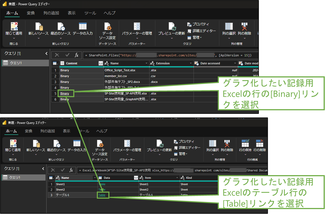Select ホーム tab in upper window
The height and width of the screenshot is (214, 325).
pyautogui.click(x=12, y=13)
